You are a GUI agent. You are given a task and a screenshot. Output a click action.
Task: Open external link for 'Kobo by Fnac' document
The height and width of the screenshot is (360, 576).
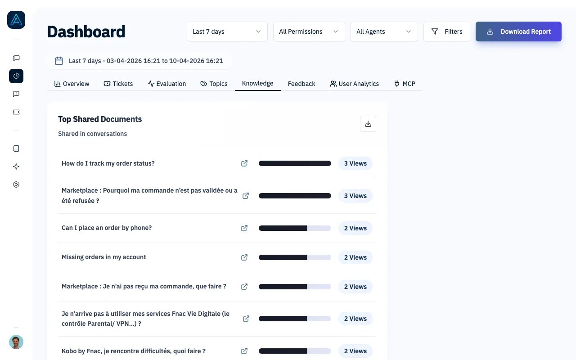pyautogui.click(x=244, y=351)
